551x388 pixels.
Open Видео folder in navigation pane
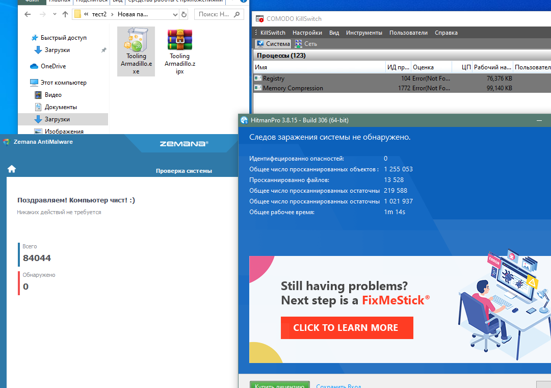point(53,95)
